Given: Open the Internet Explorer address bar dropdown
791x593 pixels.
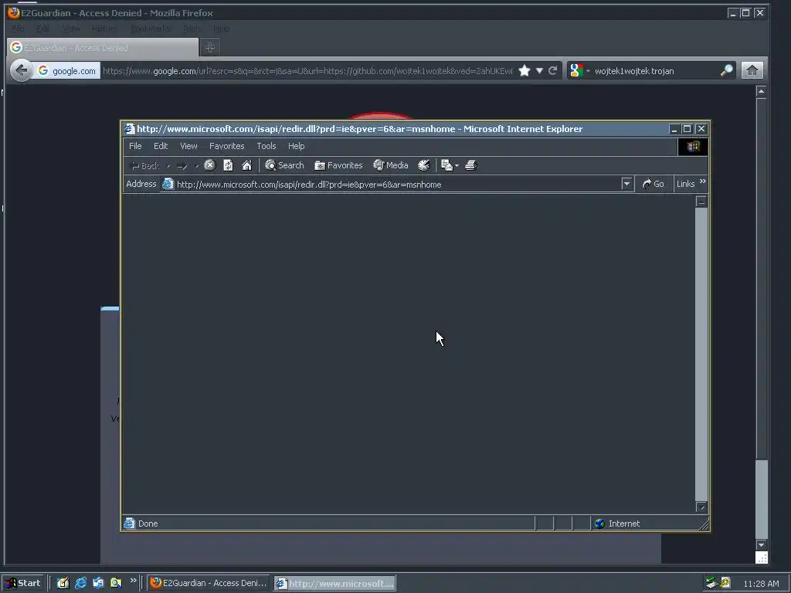Looking at the screenshot, I should tap(626, 184).
